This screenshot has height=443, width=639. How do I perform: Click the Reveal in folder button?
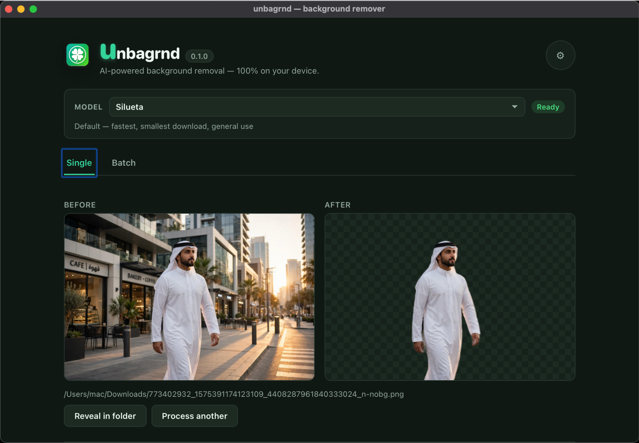pos(105,416)
